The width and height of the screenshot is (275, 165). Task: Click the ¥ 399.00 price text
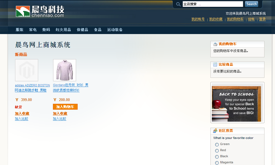coord(24,100)
